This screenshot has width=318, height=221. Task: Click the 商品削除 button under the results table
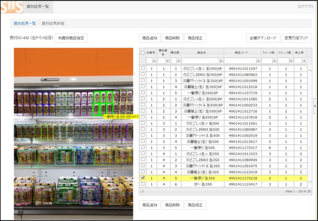click(x=172, y=205)
